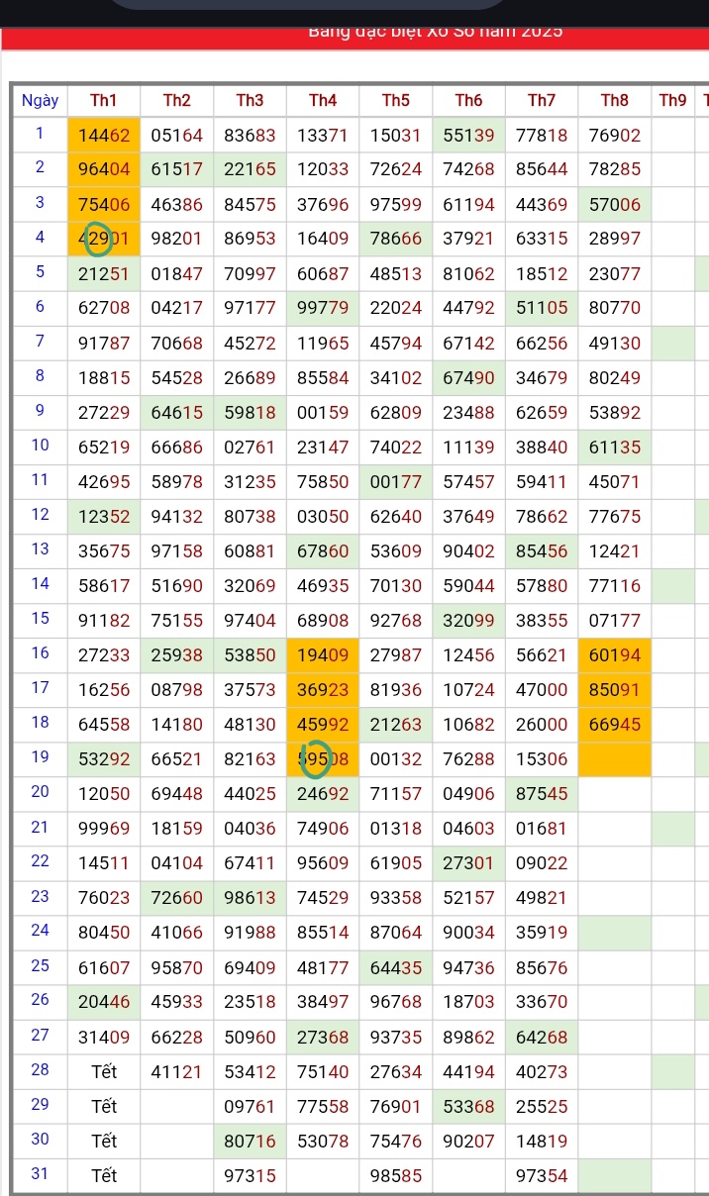Click the green cell 55139
The height and width of the screenshot is (1196, 709).
tap(468, 135)
